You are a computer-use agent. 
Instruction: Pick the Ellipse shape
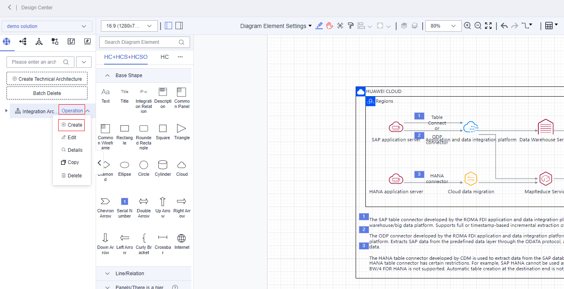pyautogui.click(x=125, y=168)
